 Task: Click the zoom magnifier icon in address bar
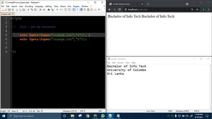(192, 10)
